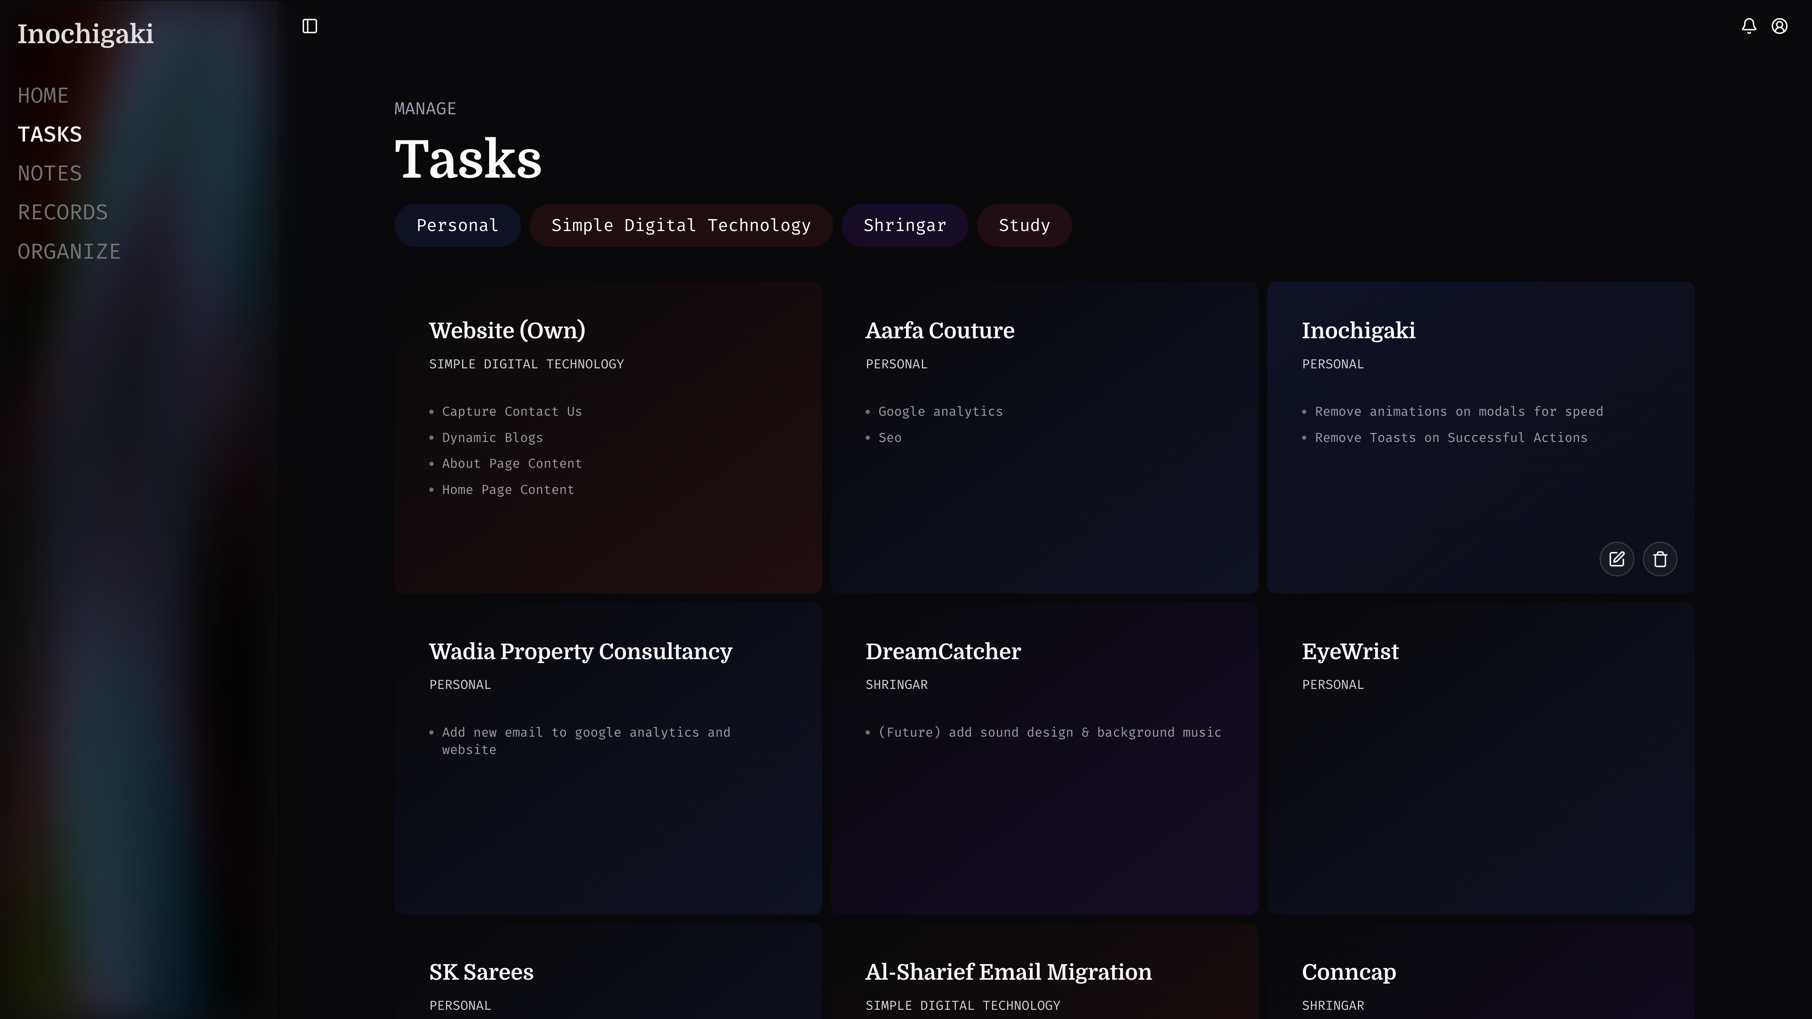
Task: Open the Aarfa Couture task card
Action: pos(940,330)
